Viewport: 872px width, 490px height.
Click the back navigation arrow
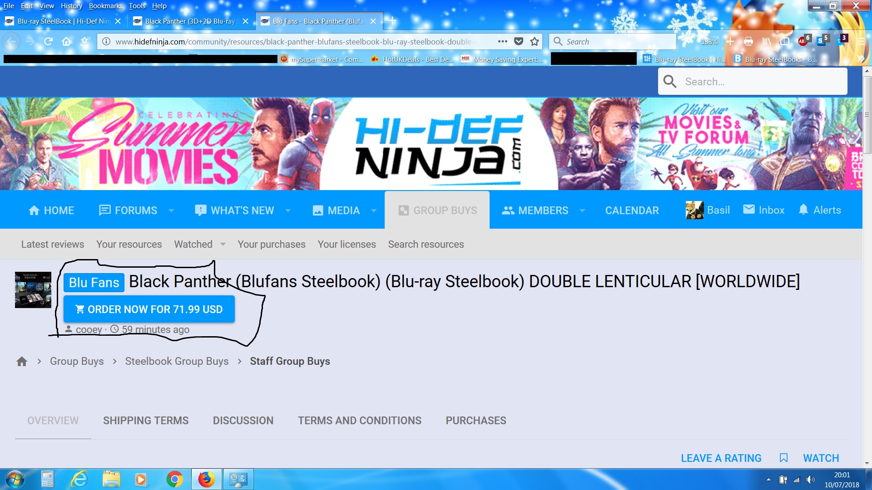click(11, 42)
